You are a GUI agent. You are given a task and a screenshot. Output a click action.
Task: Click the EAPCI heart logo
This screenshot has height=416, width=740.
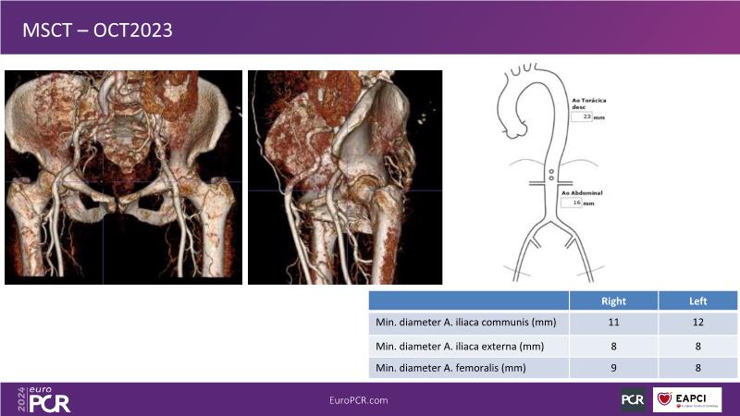[x=687, y=399]
